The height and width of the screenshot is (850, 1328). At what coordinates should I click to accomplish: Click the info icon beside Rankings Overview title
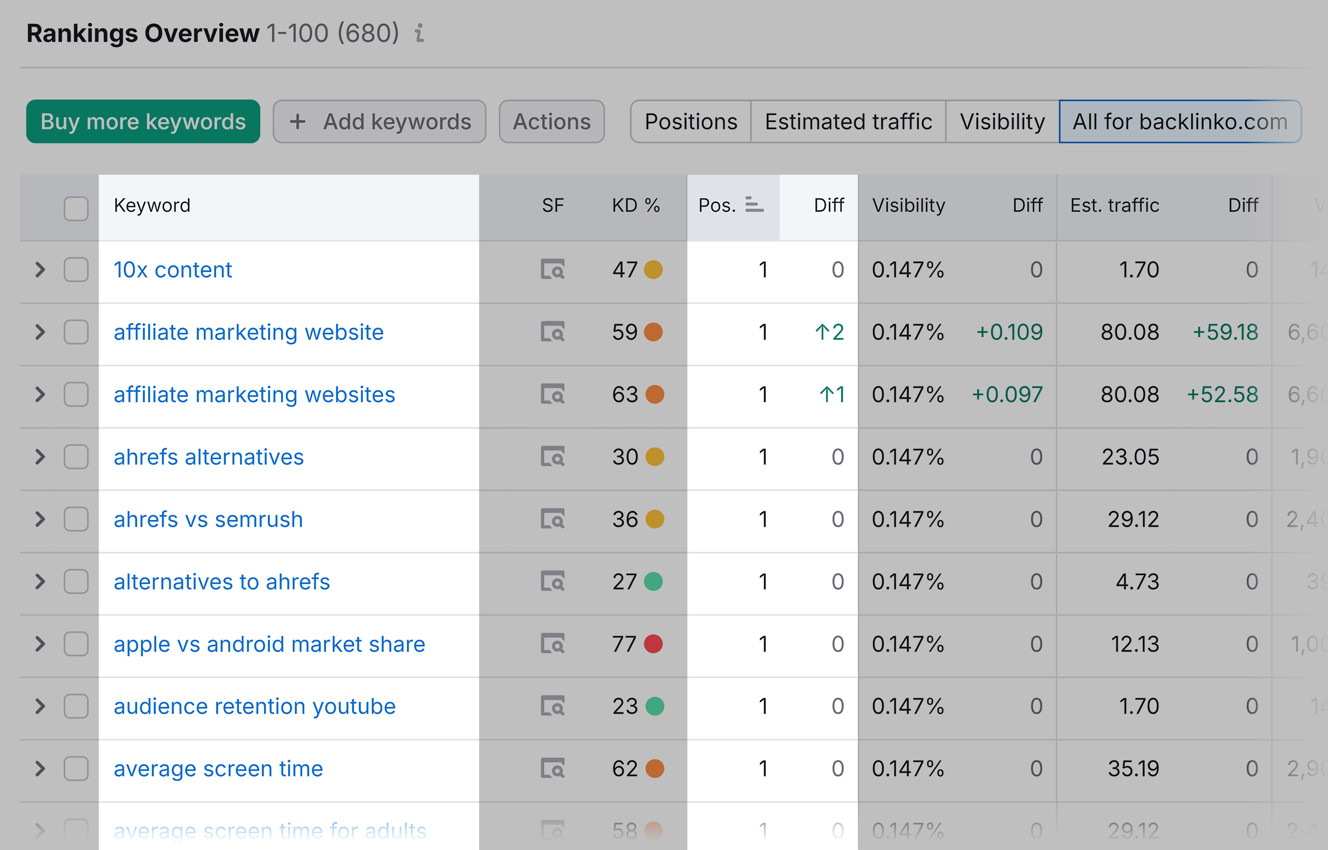419,34
